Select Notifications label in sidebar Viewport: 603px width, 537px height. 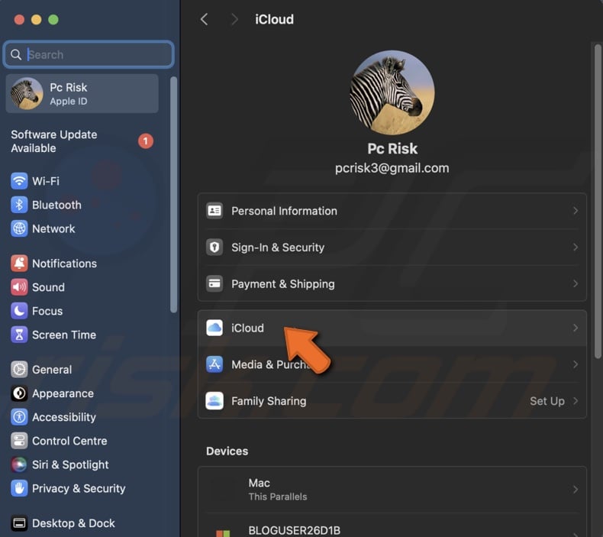click(x=64, y=264)
